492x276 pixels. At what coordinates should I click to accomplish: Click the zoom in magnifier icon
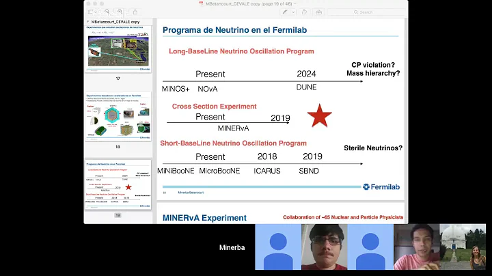click(120, 12)
